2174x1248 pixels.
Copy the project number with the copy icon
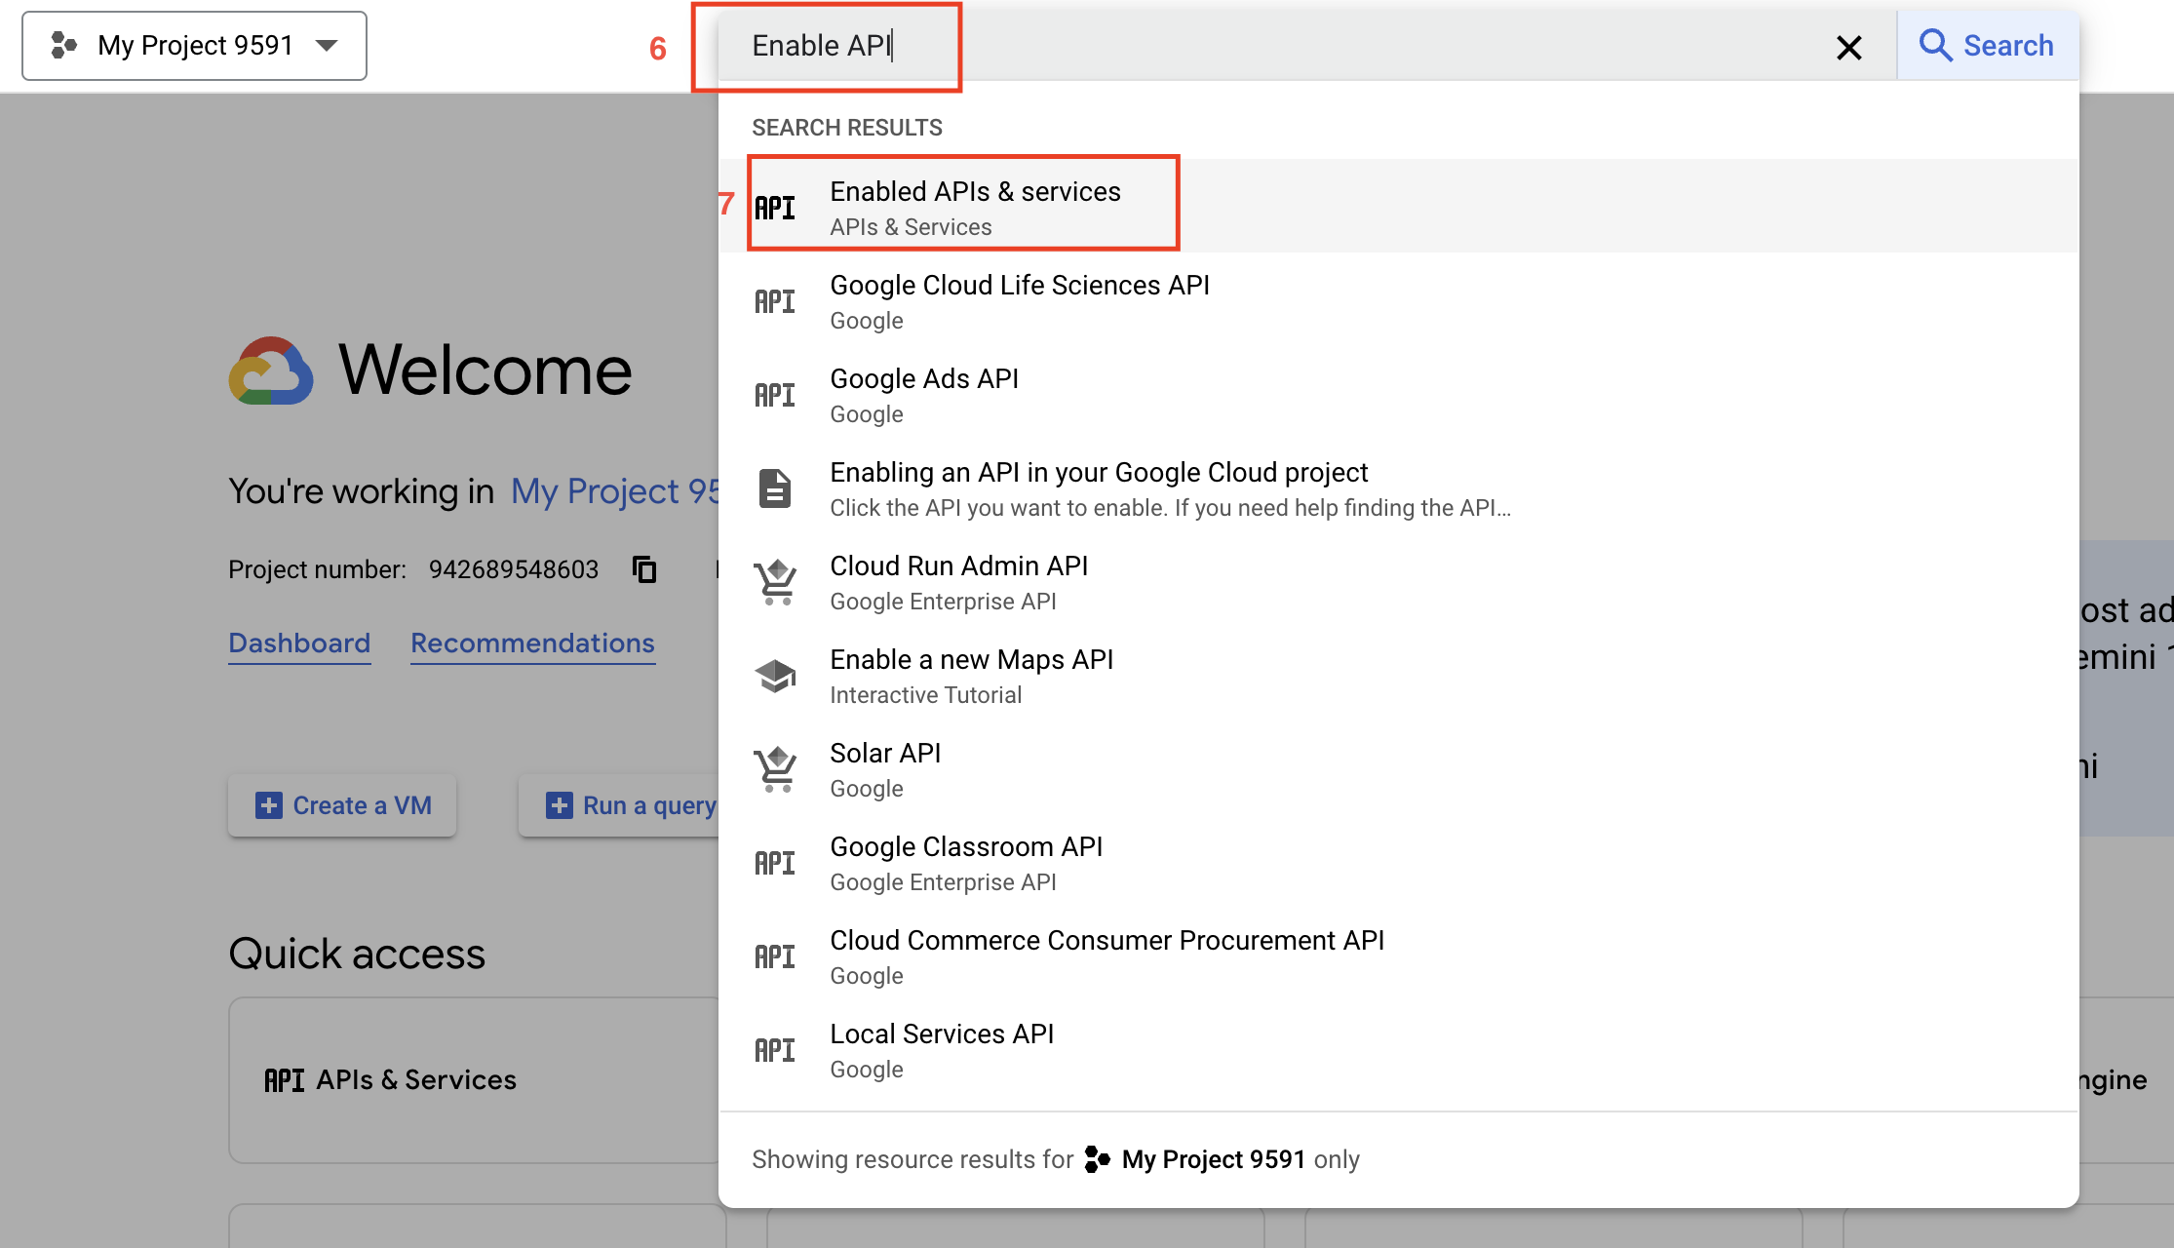644,569
